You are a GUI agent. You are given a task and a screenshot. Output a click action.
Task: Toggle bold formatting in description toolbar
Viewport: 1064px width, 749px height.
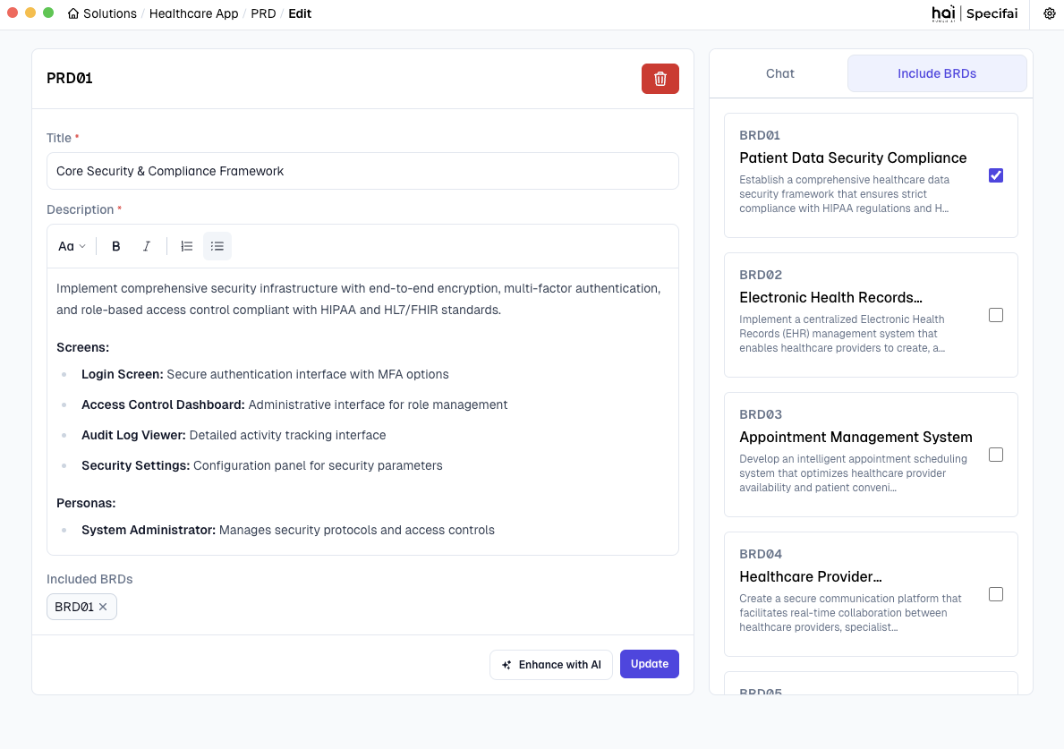point(116,246)
